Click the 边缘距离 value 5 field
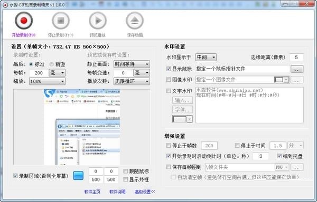Screen dimensions: 317x202 pyautogui.click(x=296, y=57)
